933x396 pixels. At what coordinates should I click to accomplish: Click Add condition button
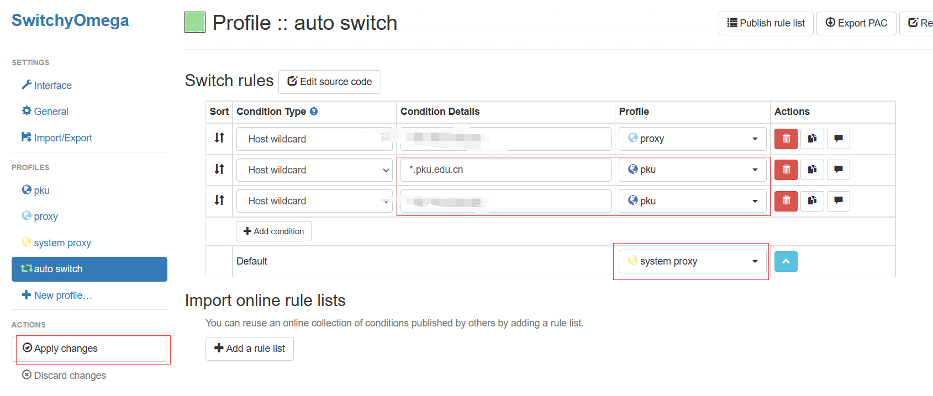(273, 231)
